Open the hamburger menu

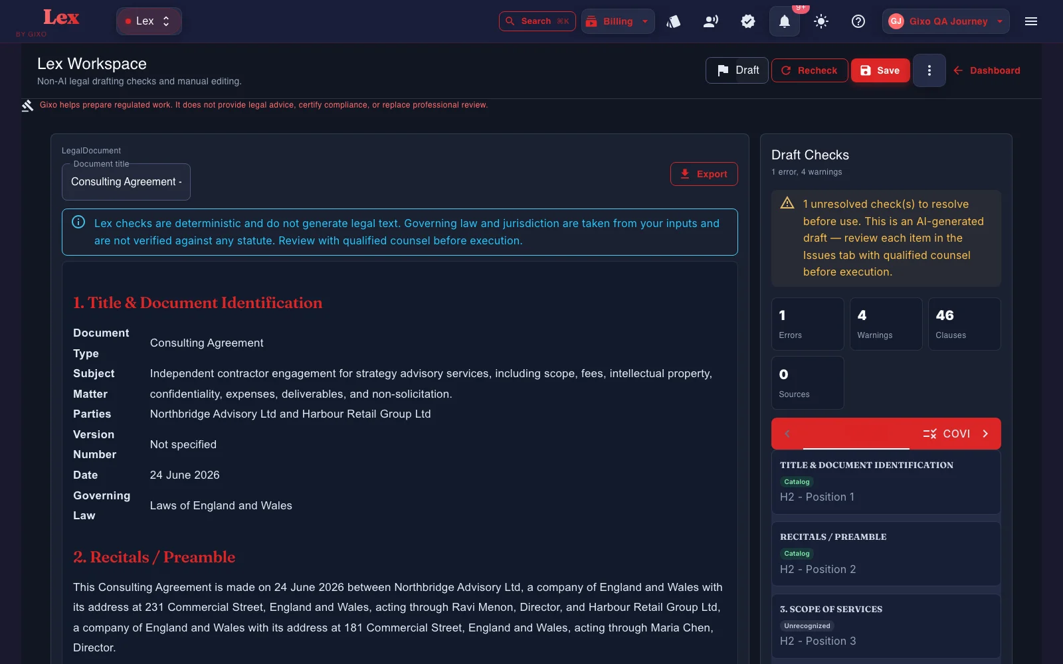click(x=1031, y=21)
